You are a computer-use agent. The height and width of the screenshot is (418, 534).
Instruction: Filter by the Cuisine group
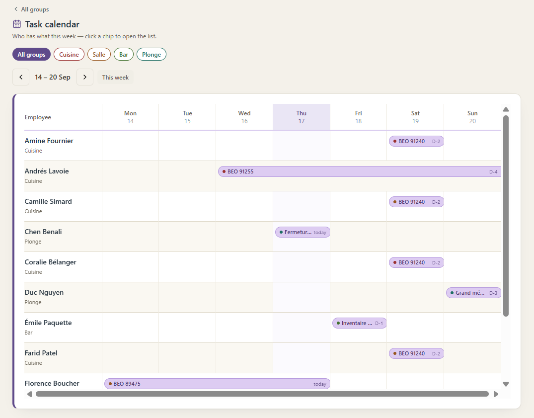click(69, 55)
